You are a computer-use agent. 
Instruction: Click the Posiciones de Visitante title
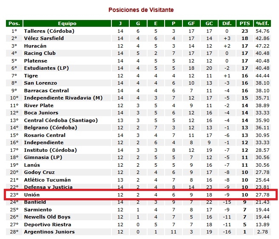coord(141,10)
